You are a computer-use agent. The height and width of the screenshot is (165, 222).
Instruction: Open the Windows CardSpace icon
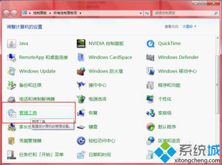(x=81, y=57)
